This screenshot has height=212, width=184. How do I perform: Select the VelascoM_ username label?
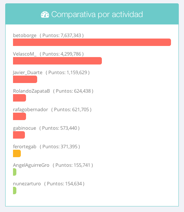(25, 54)
